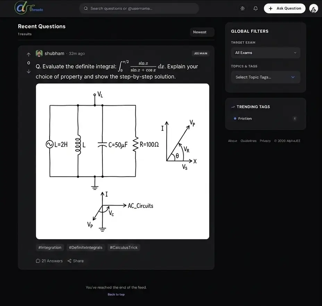322x306 pixels.
Task: Filter by #DefiniteIntegrals tag
Action: 86,247
